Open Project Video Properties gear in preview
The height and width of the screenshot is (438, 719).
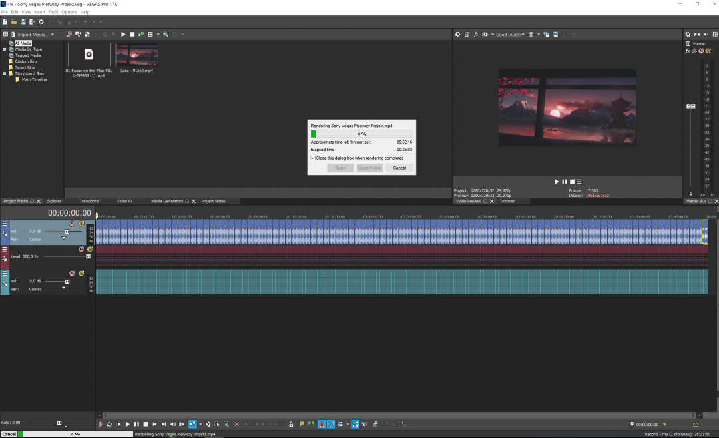[x=457, y=34]
